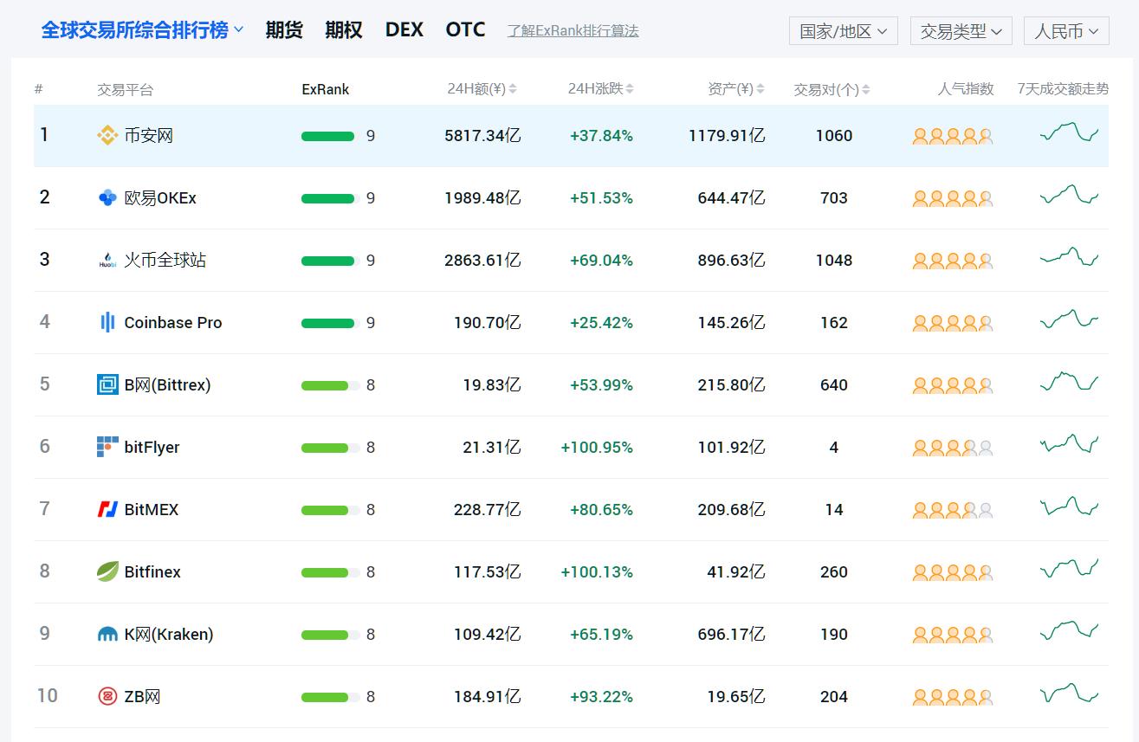Click the ExRank column header

[326, 89]
